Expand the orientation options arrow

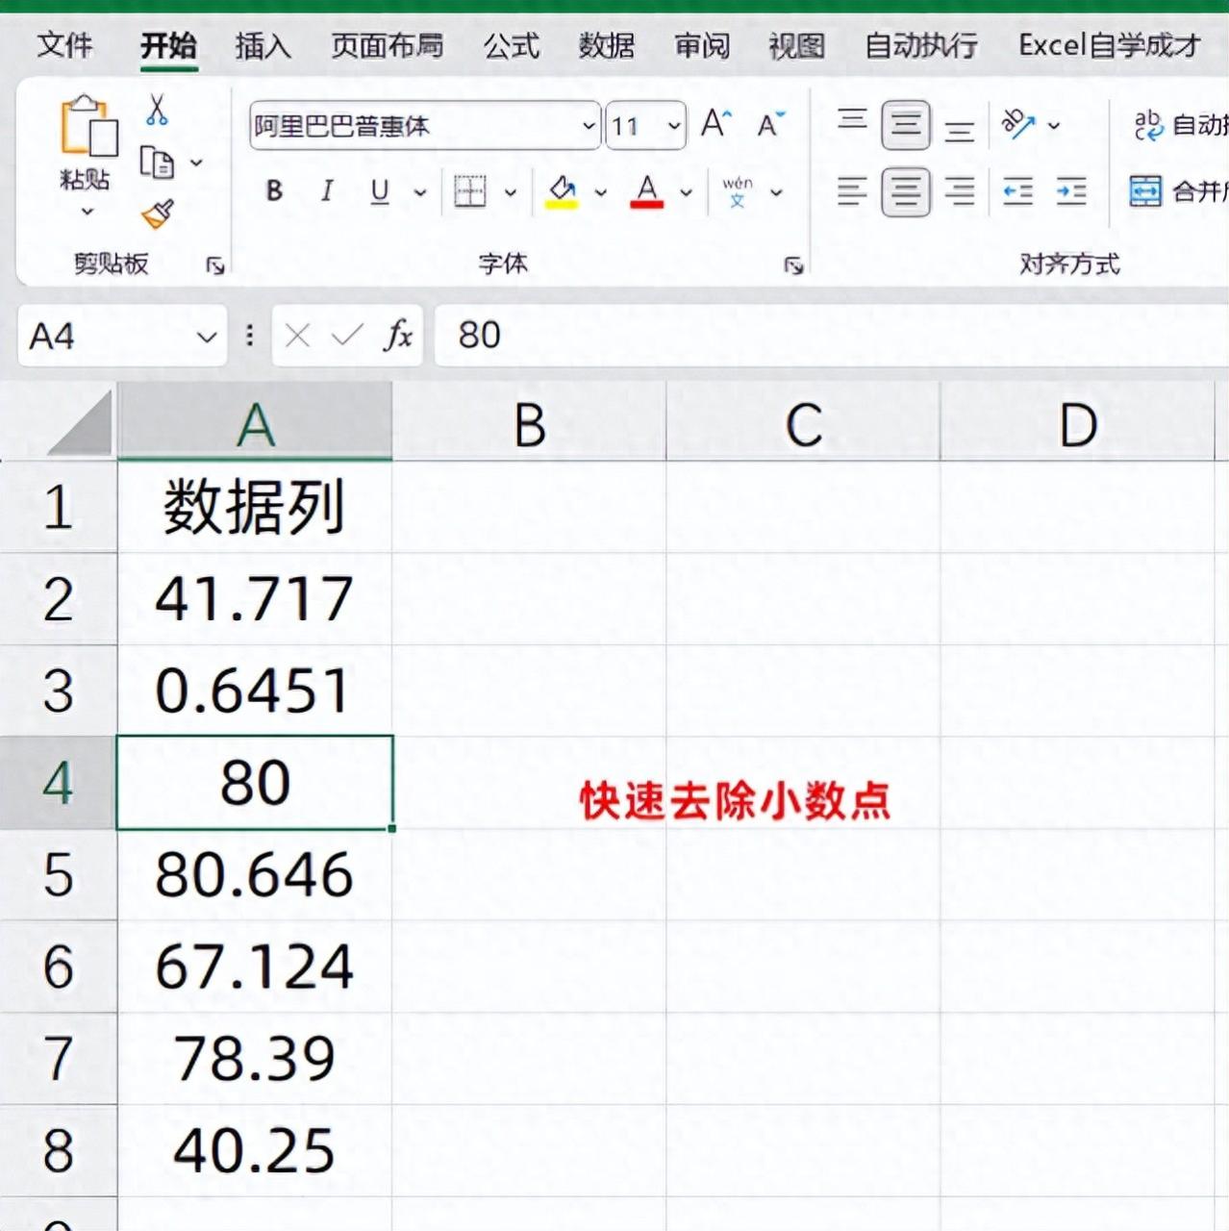coord(1054,125)
